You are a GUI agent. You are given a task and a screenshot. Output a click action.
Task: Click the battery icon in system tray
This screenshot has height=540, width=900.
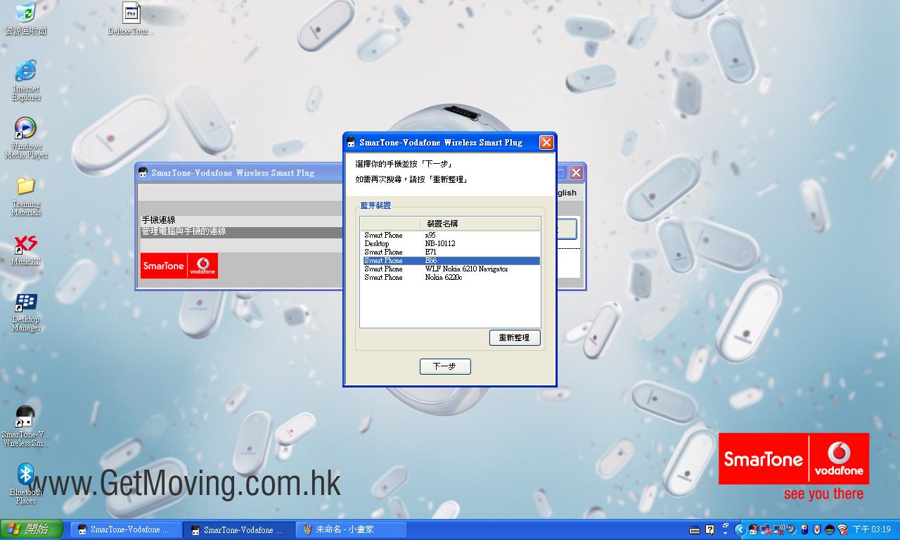click(x=804, y=529)
